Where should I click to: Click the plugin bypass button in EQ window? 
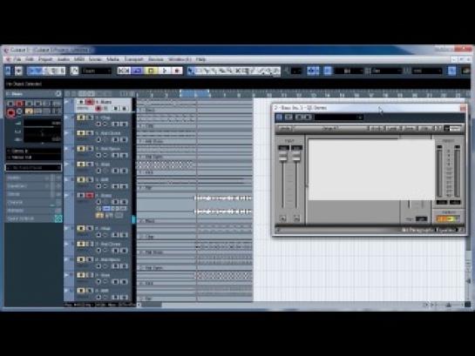point(279,117)
